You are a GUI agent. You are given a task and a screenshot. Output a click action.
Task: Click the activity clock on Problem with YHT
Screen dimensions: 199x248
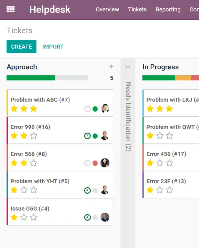(87, 190)
